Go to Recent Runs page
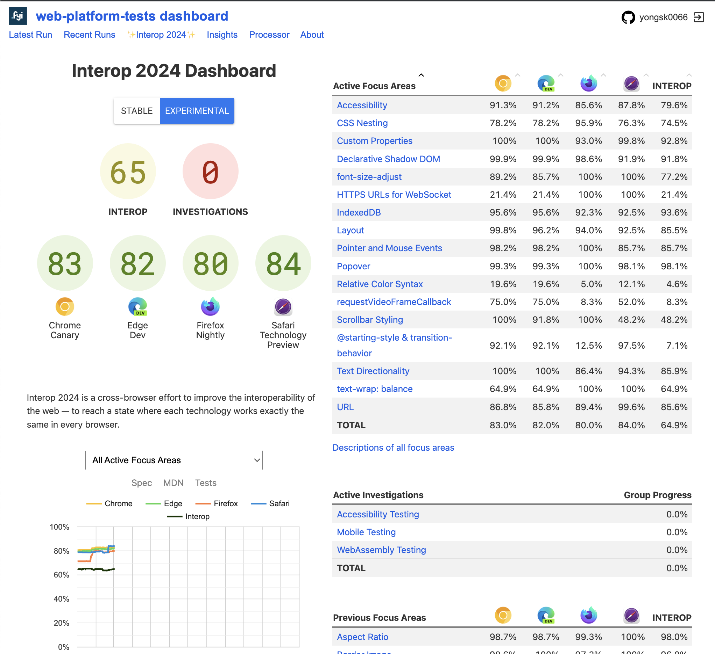This screenshot has height=654, width=715. 90,35
